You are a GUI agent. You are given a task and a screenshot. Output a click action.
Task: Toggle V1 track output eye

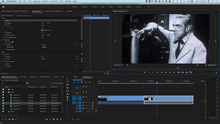point(86,97)
